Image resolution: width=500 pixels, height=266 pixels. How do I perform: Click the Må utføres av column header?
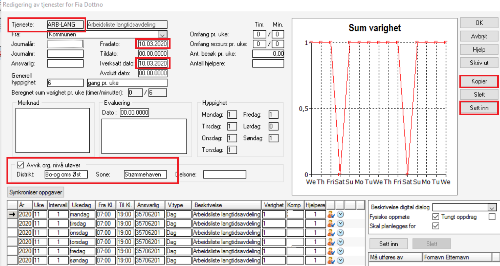[396, 257]
